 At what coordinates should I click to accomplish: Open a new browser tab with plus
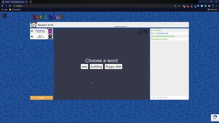click(x=31, y=2)
